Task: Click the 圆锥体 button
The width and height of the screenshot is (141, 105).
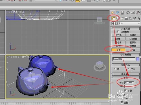Action: coord(133,35)
